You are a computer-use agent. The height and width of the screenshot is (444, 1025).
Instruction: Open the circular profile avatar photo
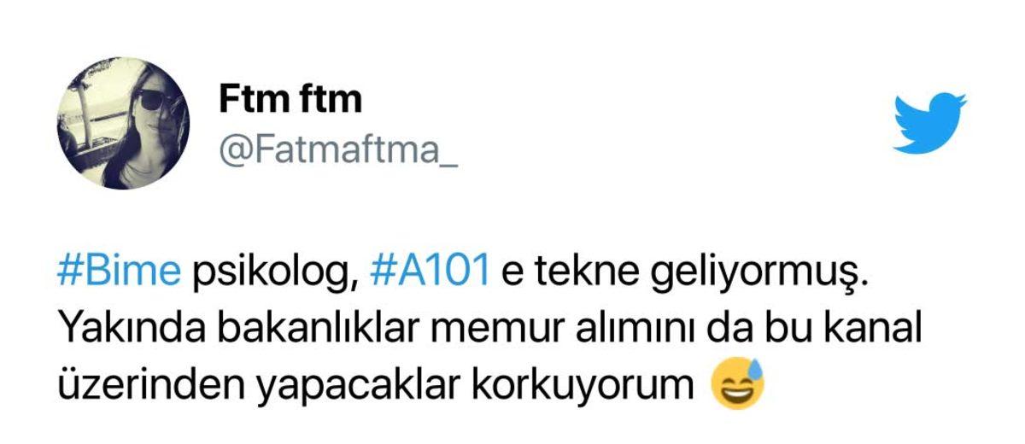pyautogui.click(x=123, y=124)
